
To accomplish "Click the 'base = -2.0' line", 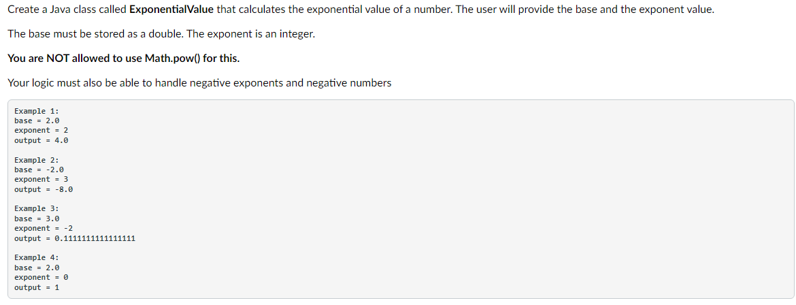I will (x=39, y=170).
